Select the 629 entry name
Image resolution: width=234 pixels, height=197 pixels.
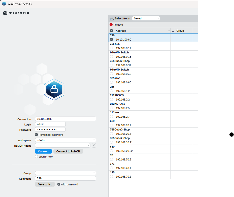tap(112, 121)
